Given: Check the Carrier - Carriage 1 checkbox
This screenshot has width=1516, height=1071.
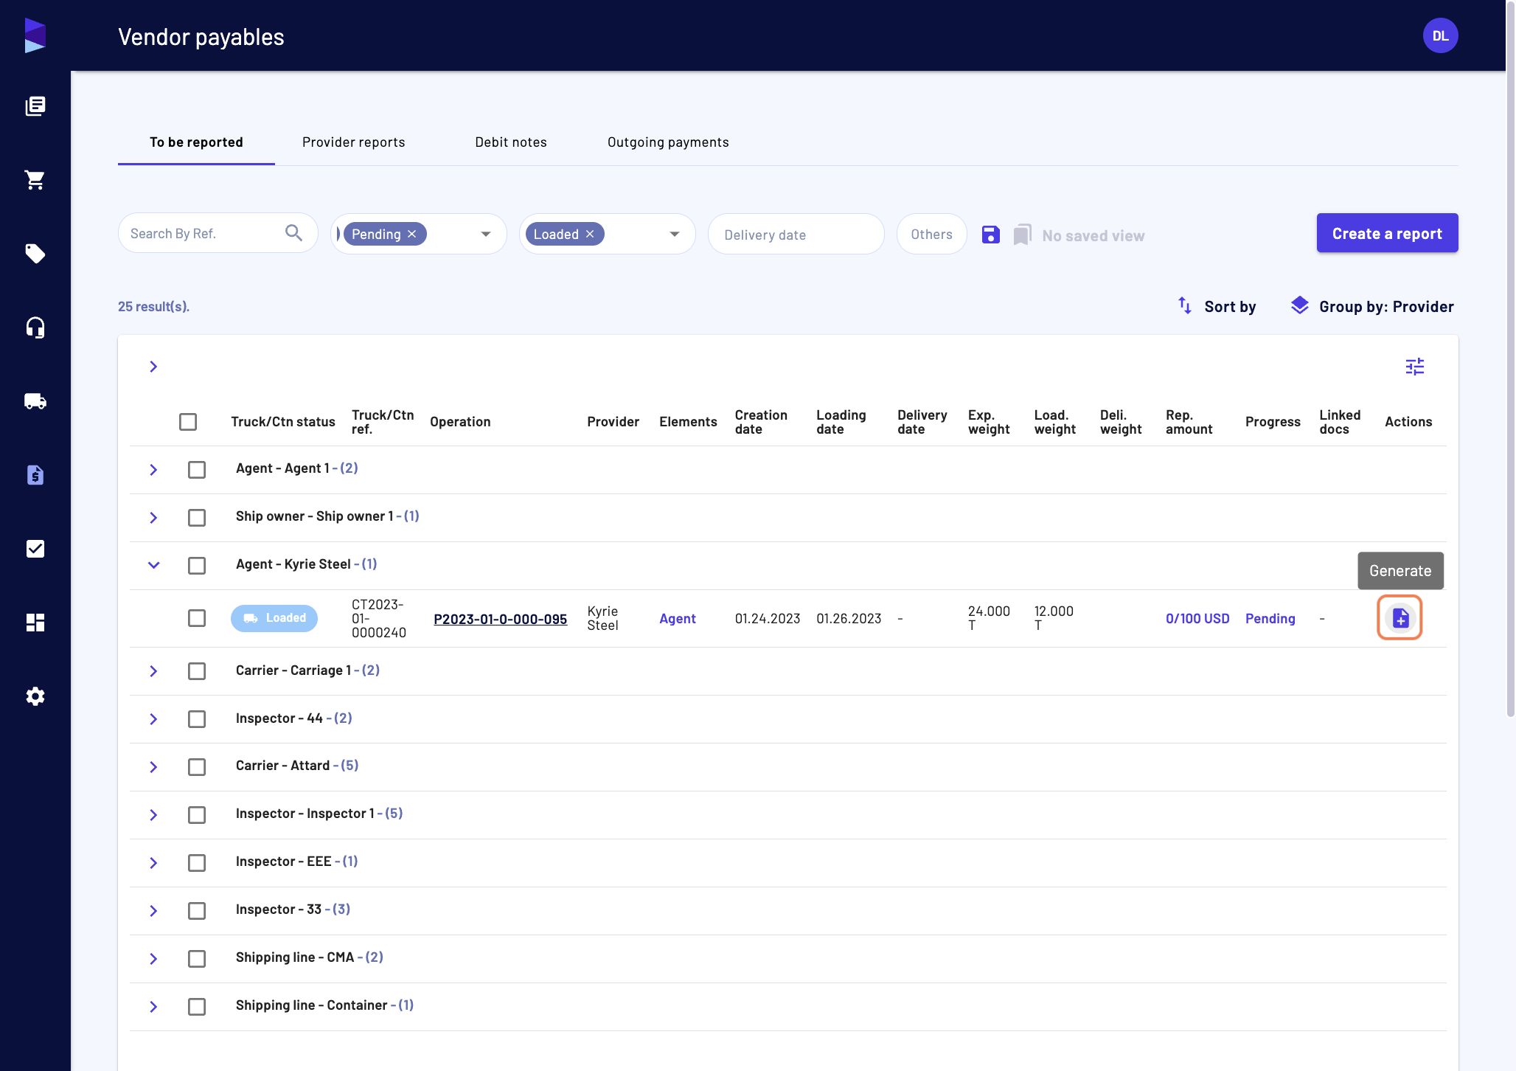Looking at the screenshot, I should [x=196, y=671].
